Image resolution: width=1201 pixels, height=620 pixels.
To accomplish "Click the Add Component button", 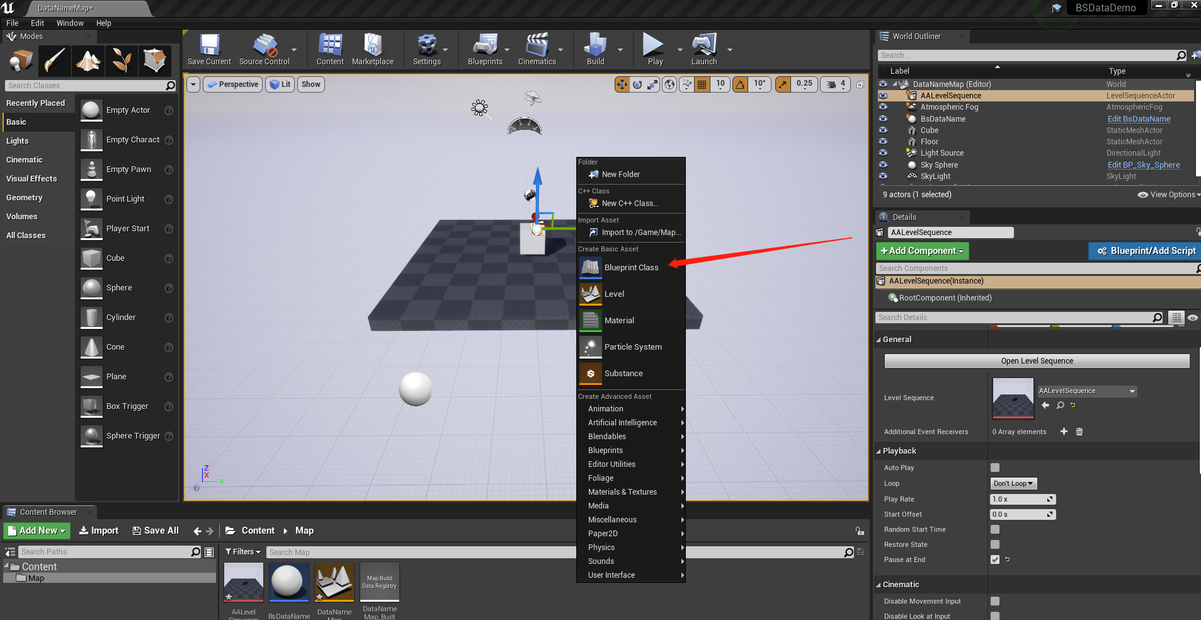I will click(x=921, y=251).
